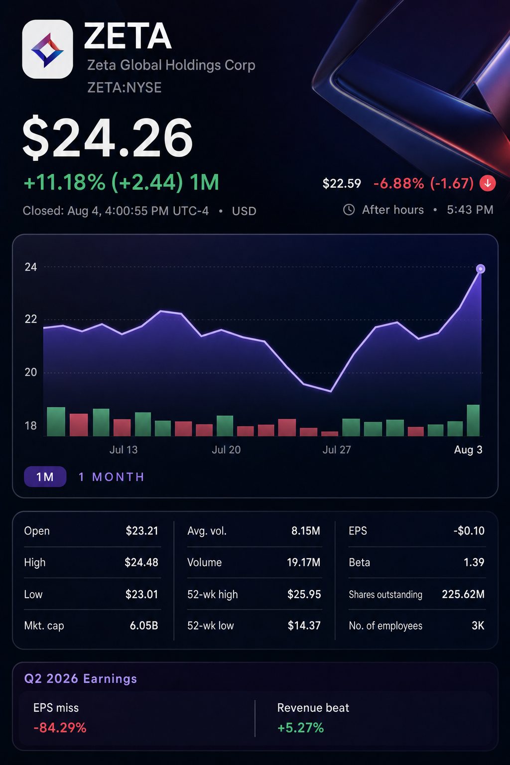Click the +11.18% (+2.44) 1M change
This screenshot has height=765, width=510.
[122, 182]
